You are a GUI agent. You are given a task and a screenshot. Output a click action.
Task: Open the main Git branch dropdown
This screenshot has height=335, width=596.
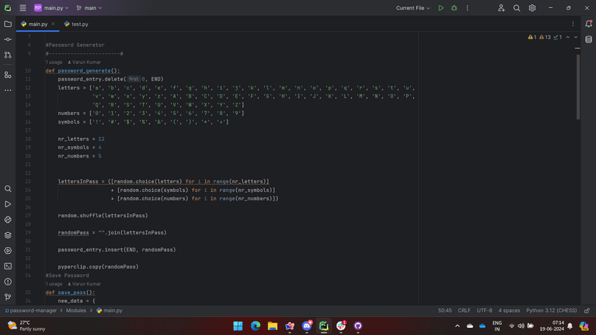click(89, 8)
